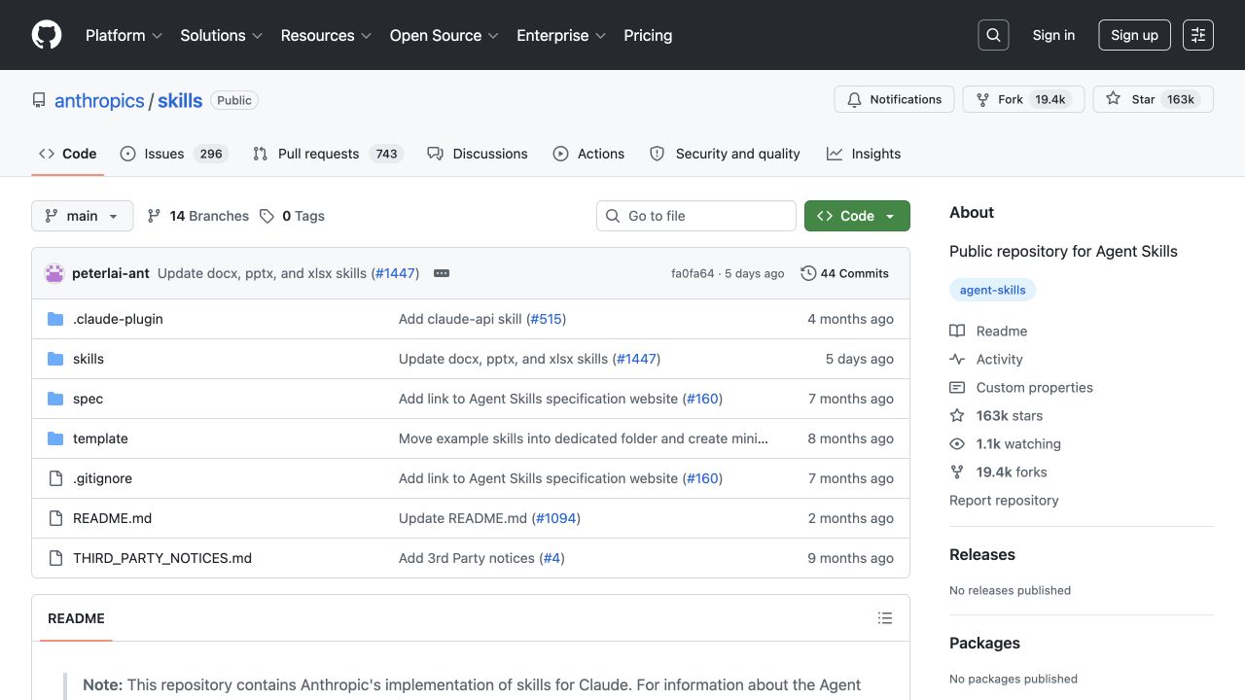Switch to Security and quality tab

click(725, 154)
